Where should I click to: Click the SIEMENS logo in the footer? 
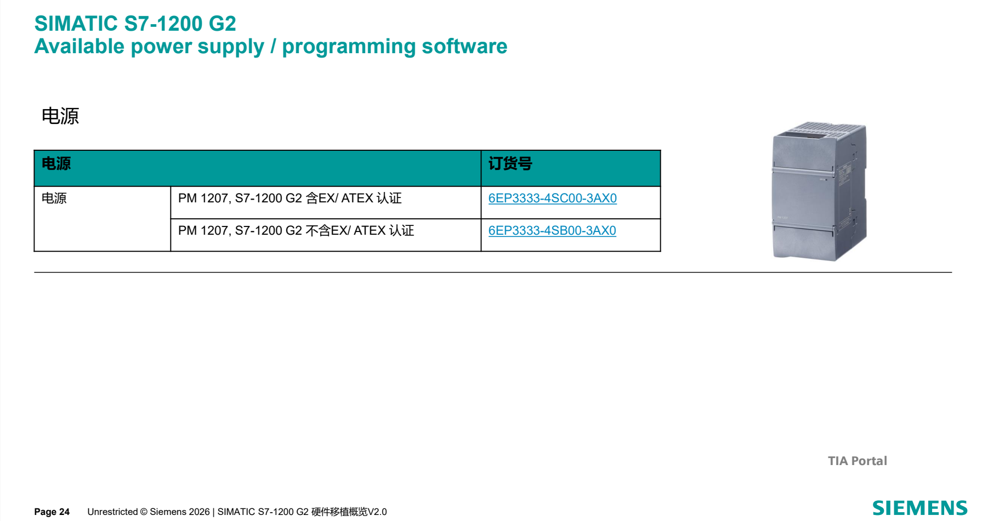(x=919, y=508)
